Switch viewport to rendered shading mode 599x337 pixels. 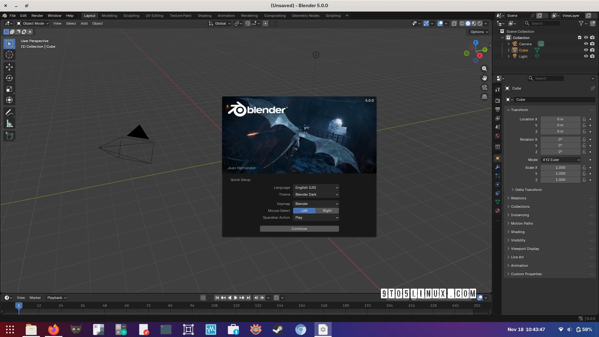pos(480,23)
